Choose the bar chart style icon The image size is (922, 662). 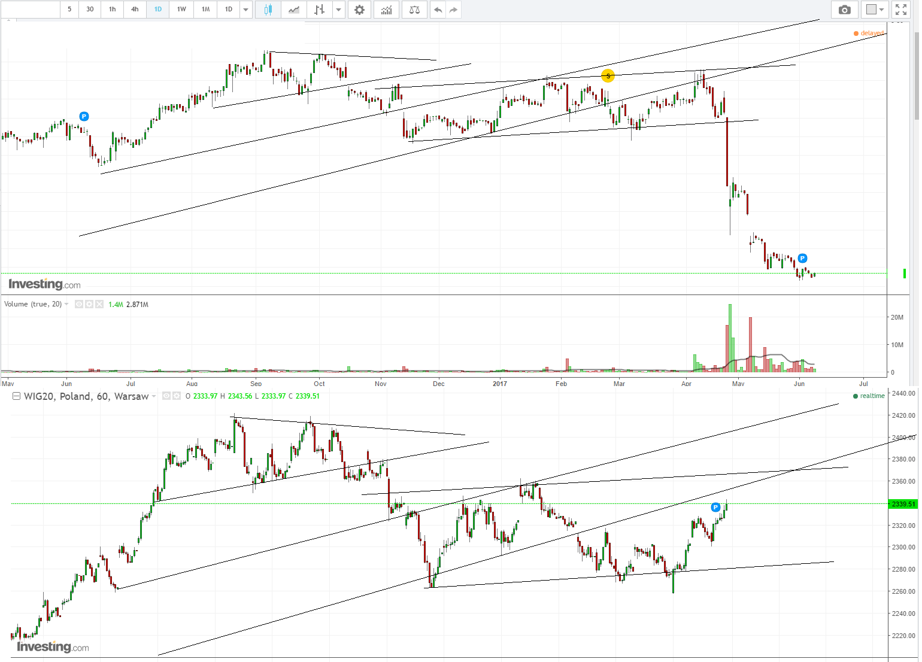coord(320,10)
